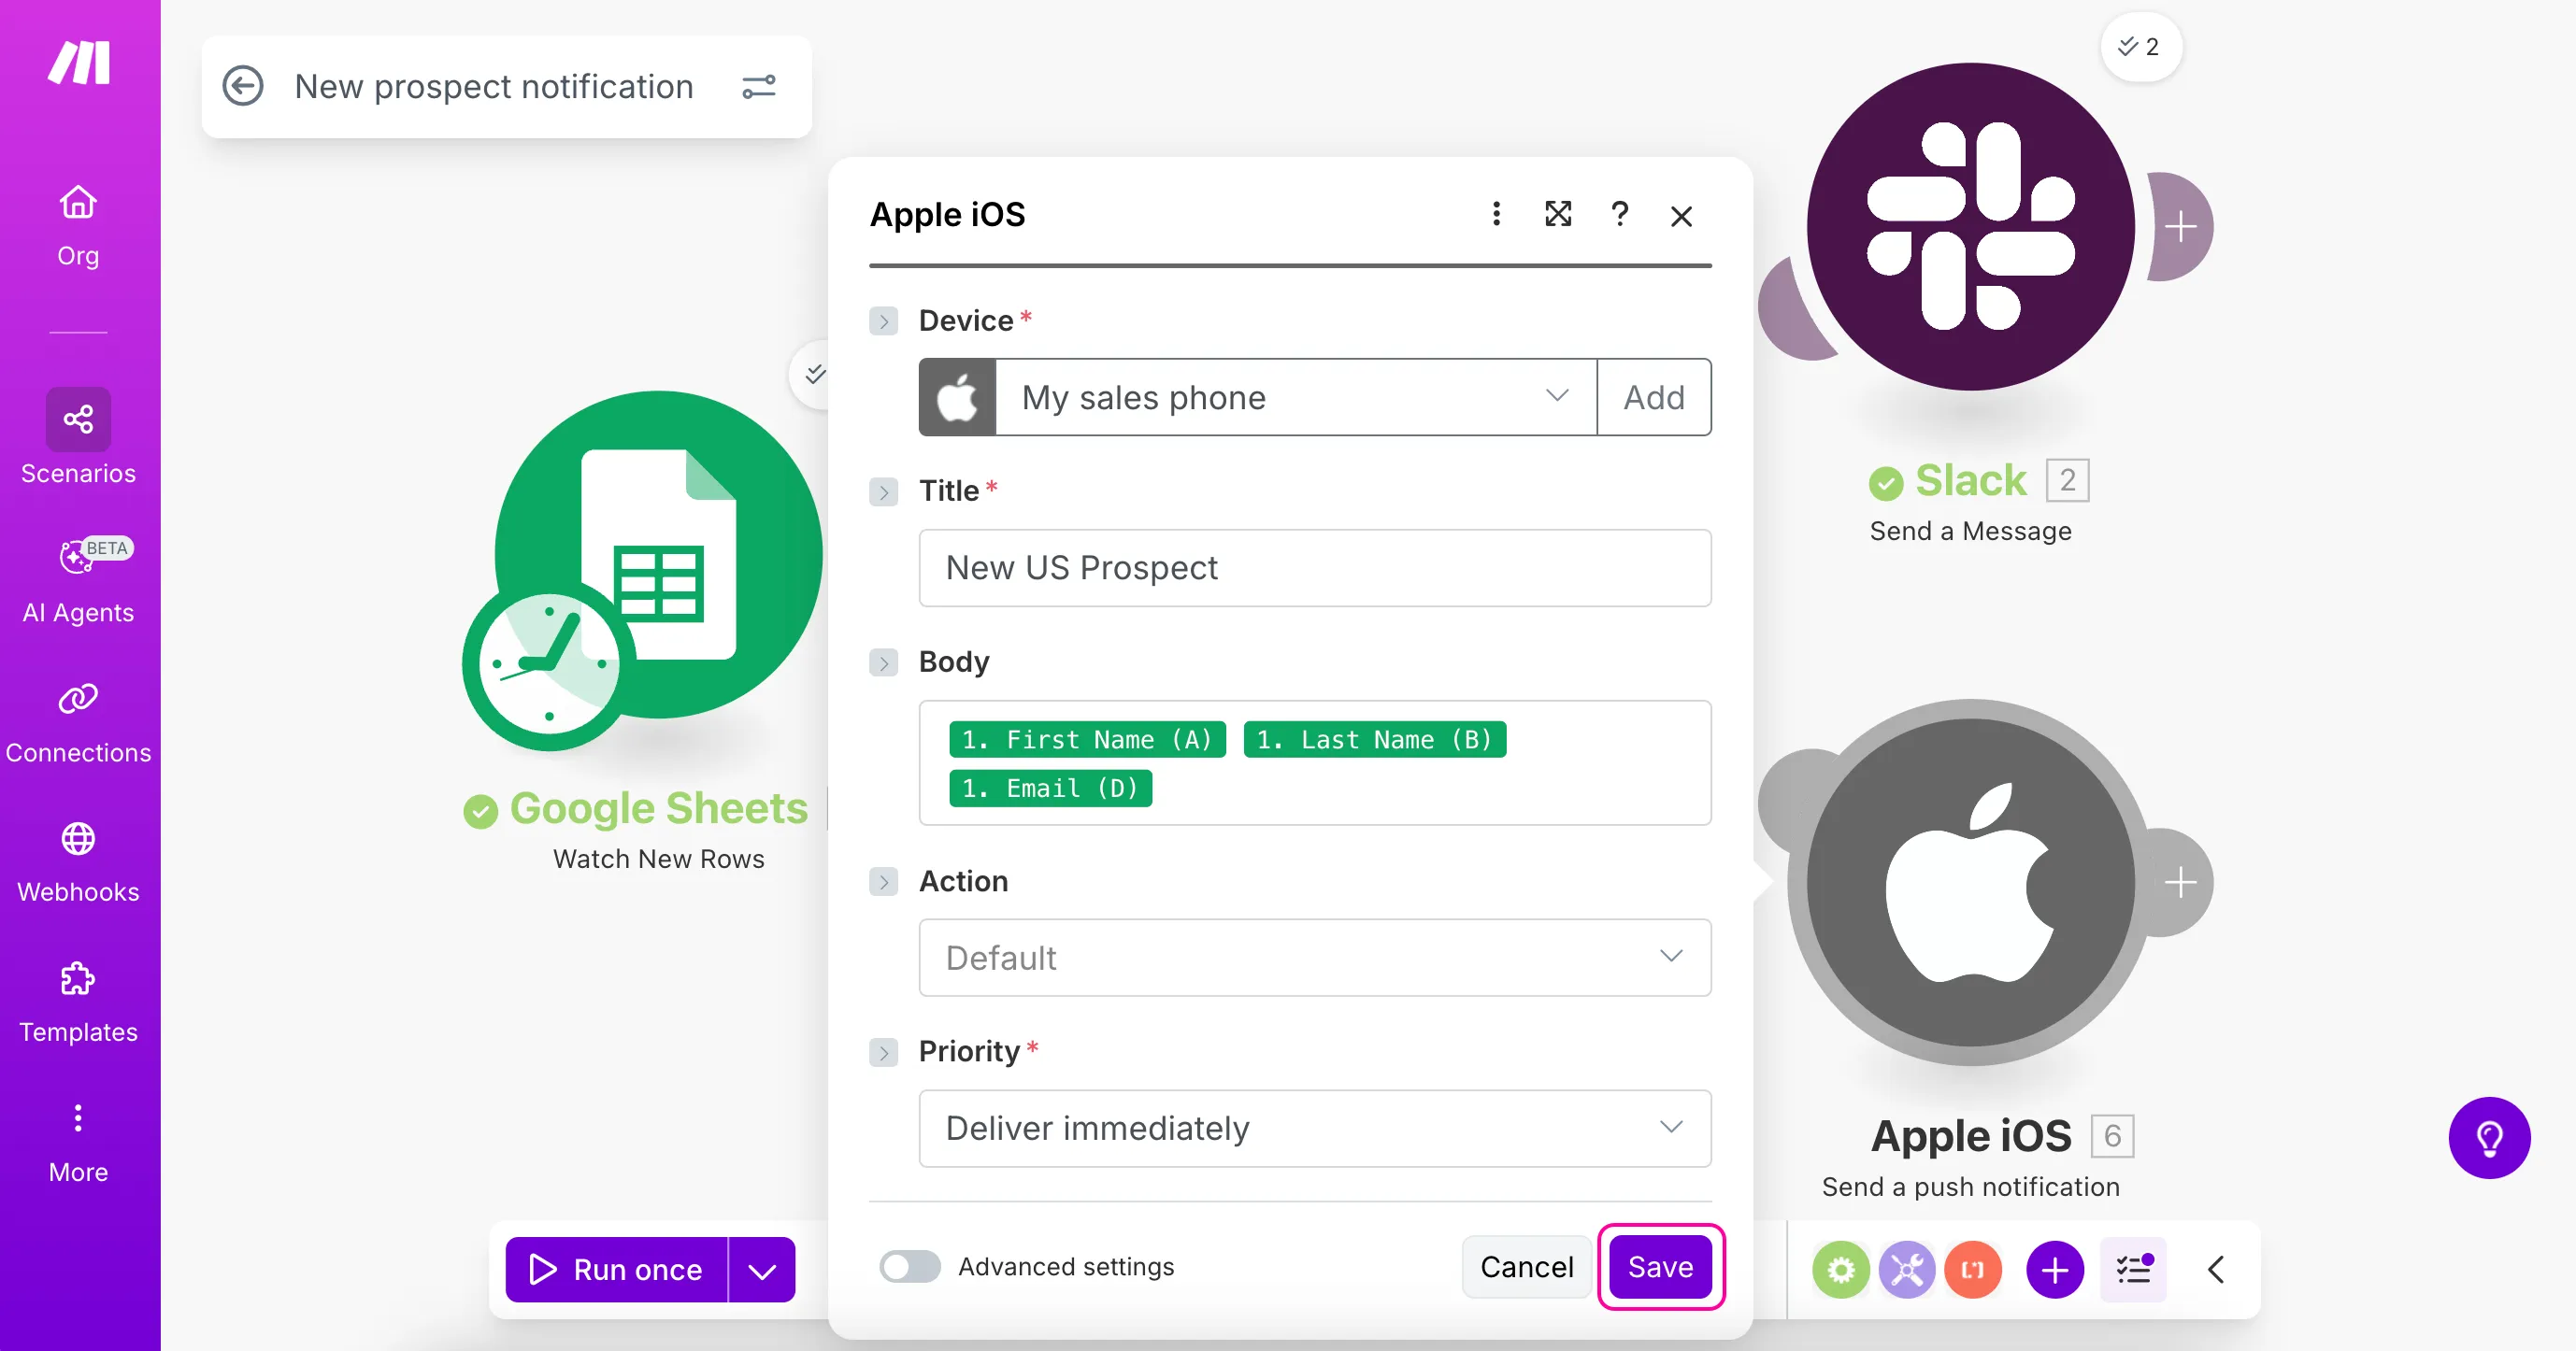Click the Apple iOS module node

[x=1970, y=882]
